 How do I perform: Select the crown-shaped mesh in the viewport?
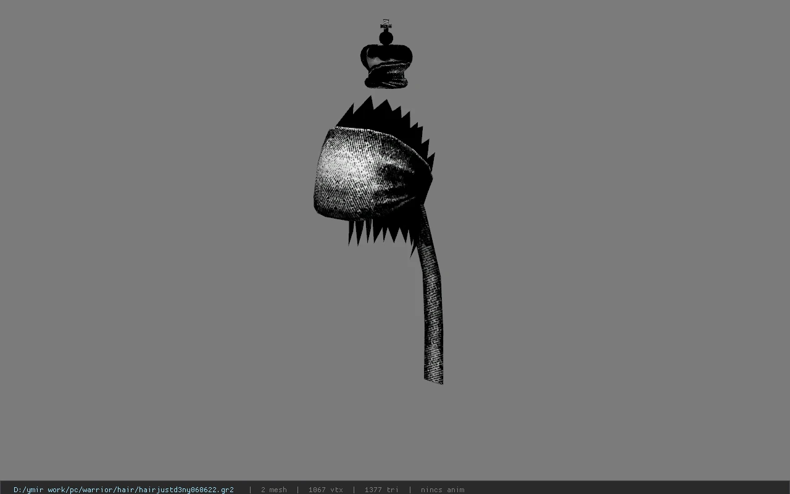386,54
